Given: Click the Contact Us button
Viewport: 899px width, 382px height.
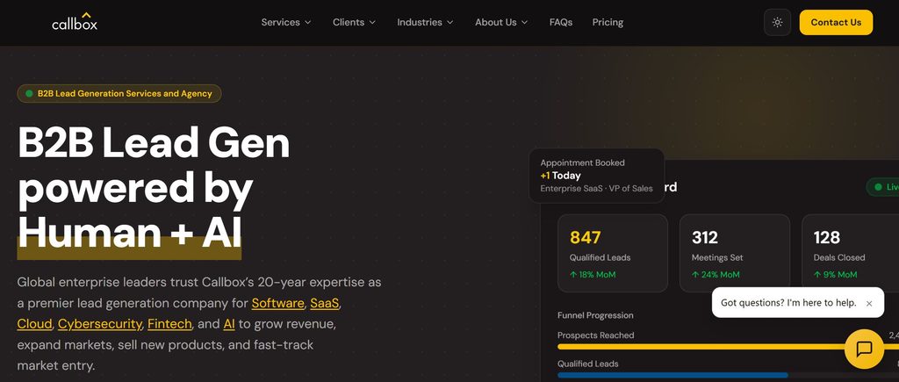Looking at the screenshot, I should coord(836,22).
